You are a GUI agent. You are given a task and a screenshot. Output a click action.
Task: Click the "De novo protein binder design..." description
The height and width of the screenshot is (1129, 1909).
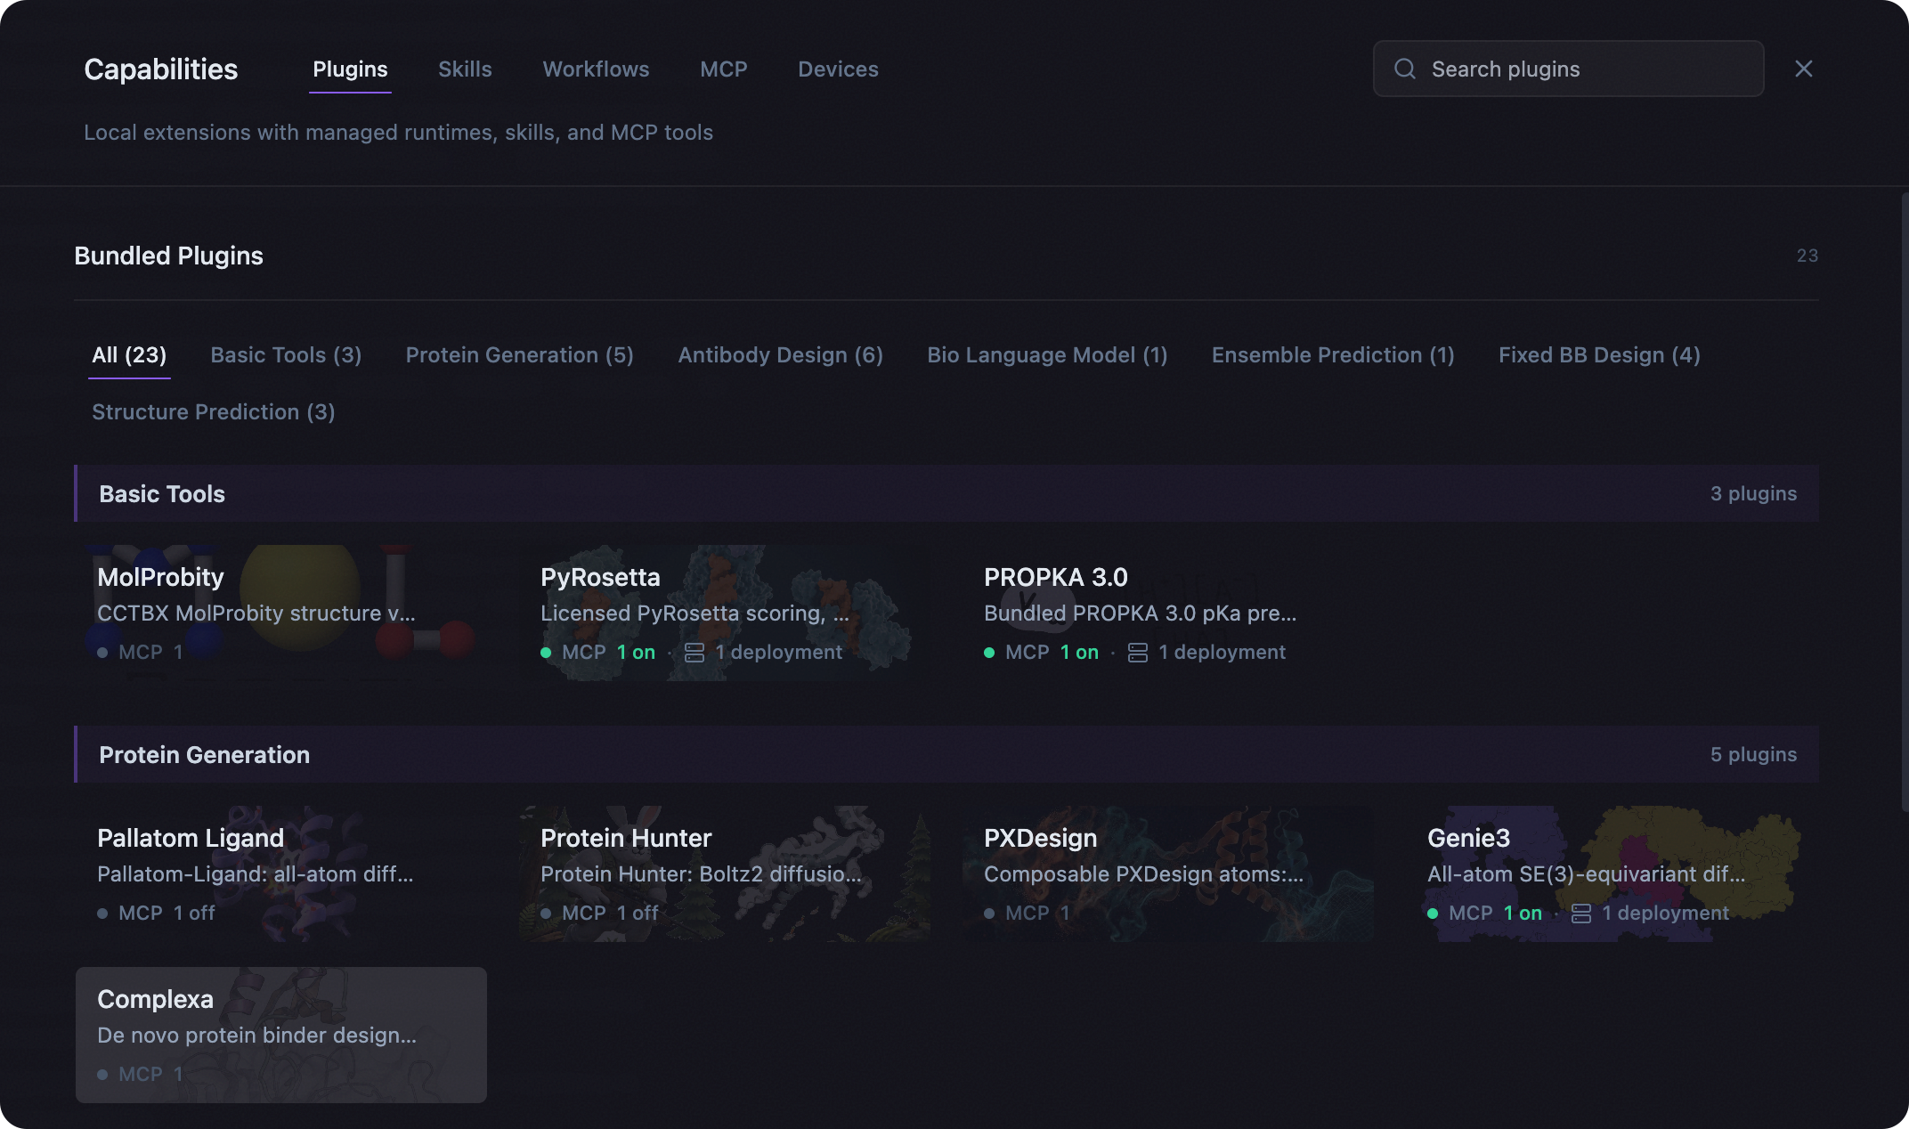[x=256, y=1036]
